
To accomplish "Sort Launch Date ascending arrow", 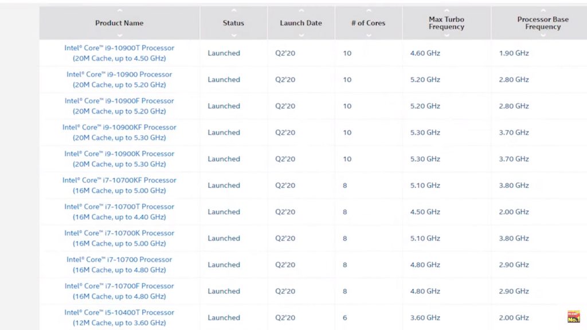I will (x=301, y=10).
